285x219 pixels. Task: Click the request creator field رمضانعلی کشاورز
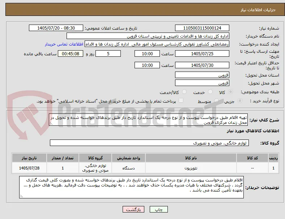157,44
